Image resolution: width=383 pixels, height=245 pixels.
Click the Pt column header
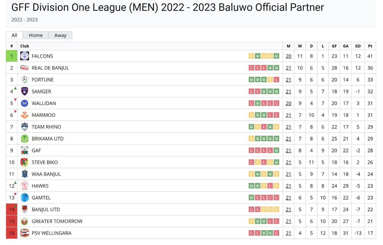[x=370, y=46]
